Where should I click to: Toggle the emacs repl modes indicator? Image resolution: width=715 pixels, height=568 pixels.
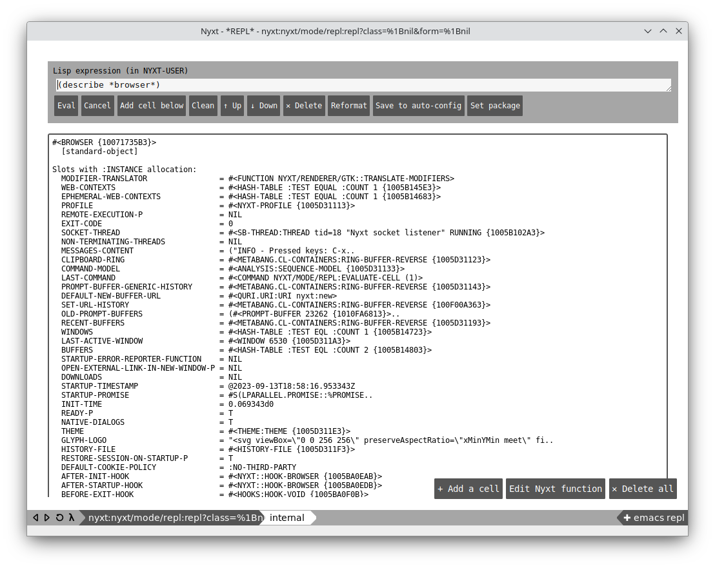pyautogui.click(x=654, y=518)
